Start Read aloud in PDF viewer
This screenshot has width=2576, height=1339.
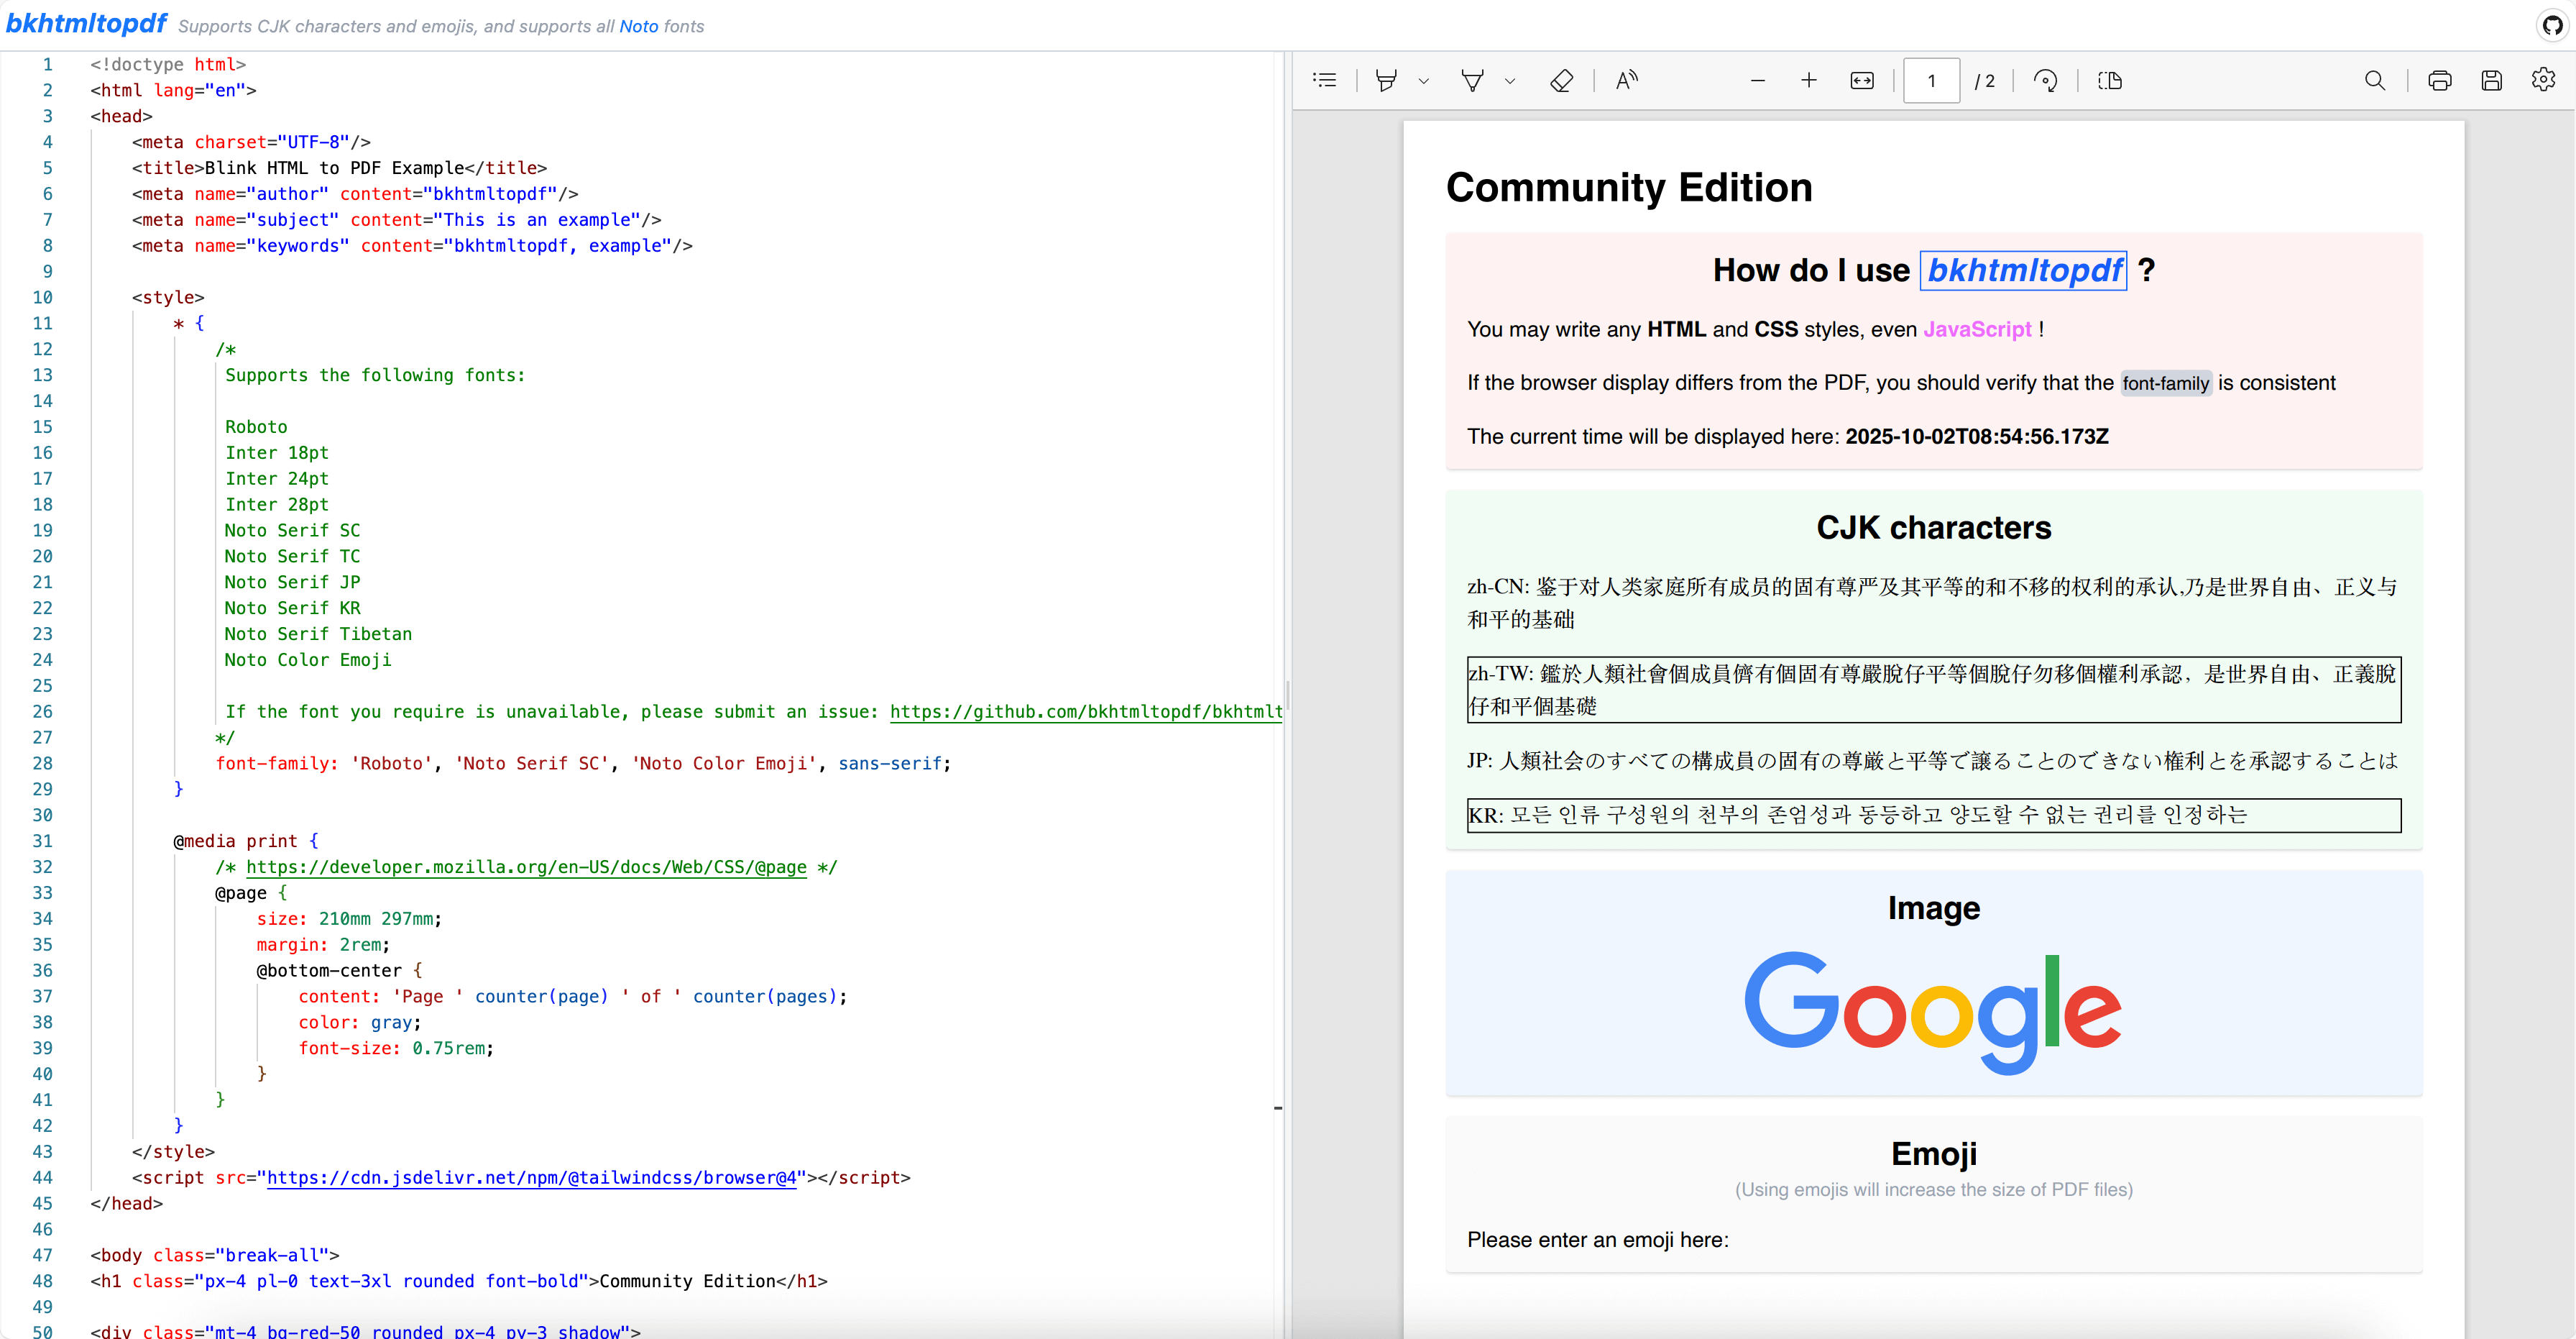pyautogui.click(x=1627, y=80)
